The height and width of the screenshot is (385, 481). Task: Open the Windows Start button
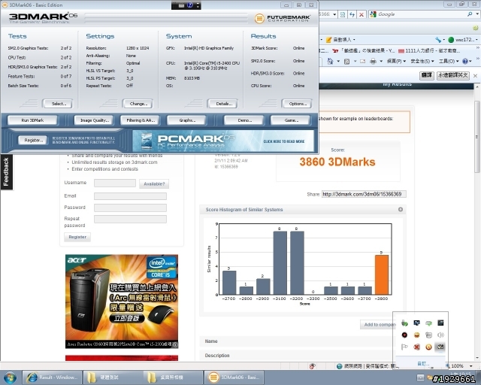tap(11, 377)
